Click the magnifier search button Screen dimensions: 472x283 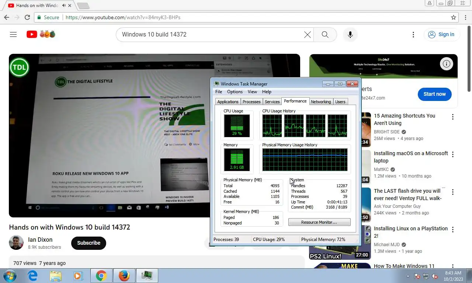tap(325, 34)
